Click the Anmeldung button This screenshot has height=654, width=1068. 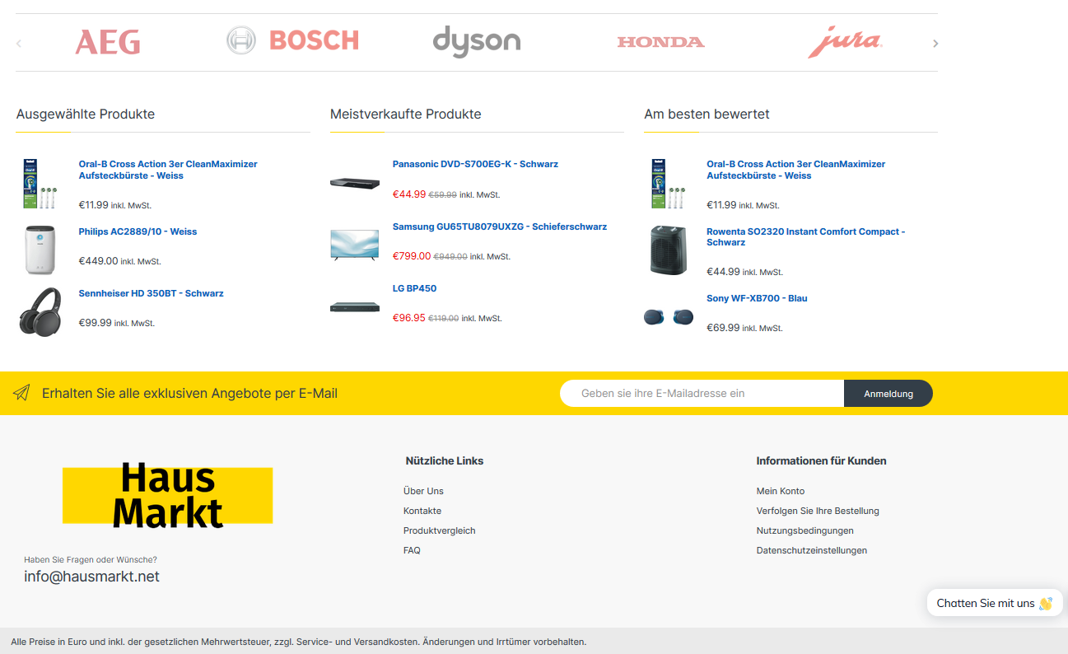point(888,394)
